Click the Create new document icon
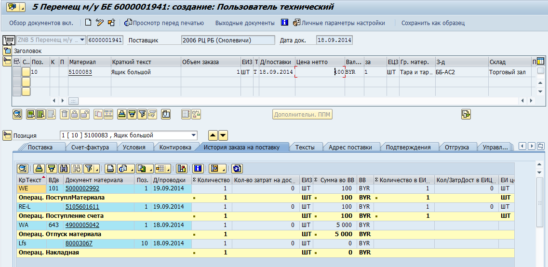This screenshot has width=548, height=267. (x=88, y=23)
